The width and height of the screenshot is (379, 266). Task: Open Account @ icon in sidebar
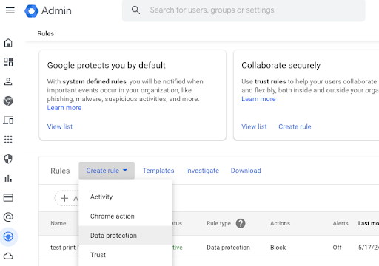coord(8,217)
